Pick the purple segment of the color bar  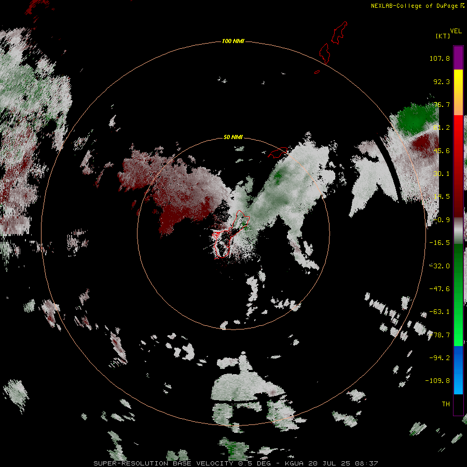(458, 58)
